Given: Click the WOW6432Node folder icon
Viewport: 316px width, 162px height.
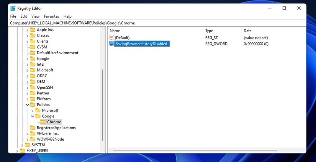Looking at the screenshot, I should tap(33, 139).
